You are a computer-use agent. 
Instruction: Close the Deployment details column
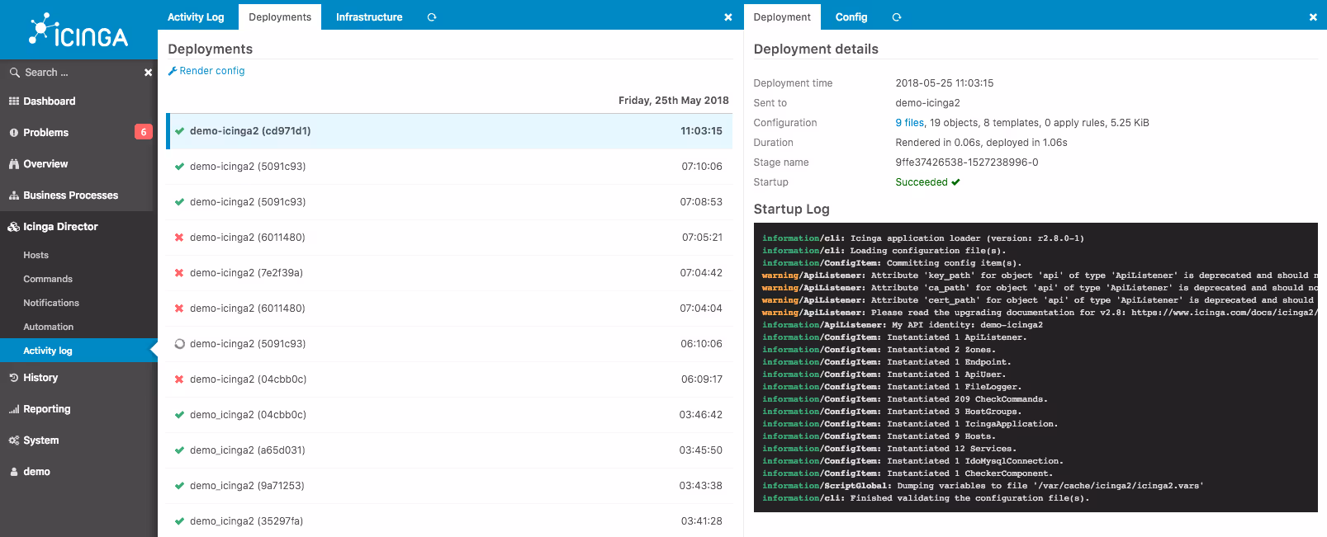click(x=1313, y=17)
